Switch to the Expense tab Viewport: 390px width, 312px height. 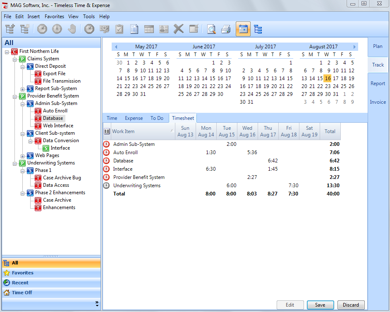click(x=134, y=118)
